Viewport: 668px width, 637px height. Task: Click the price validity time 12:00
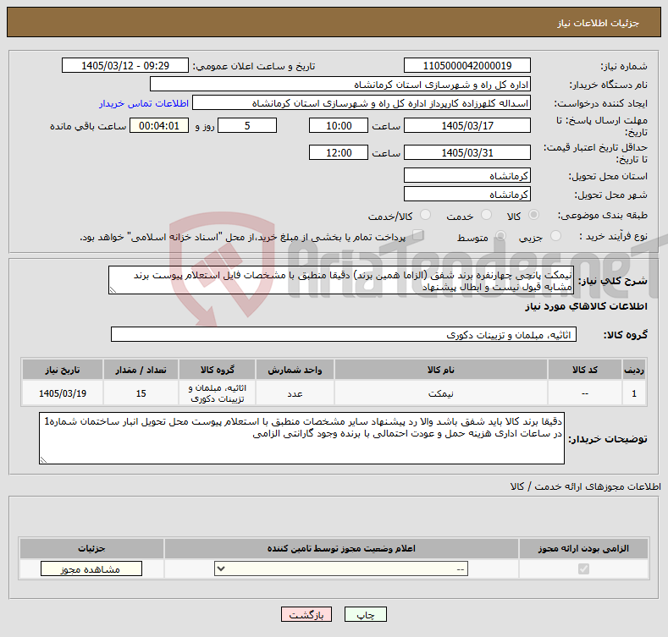click(339, 152)
